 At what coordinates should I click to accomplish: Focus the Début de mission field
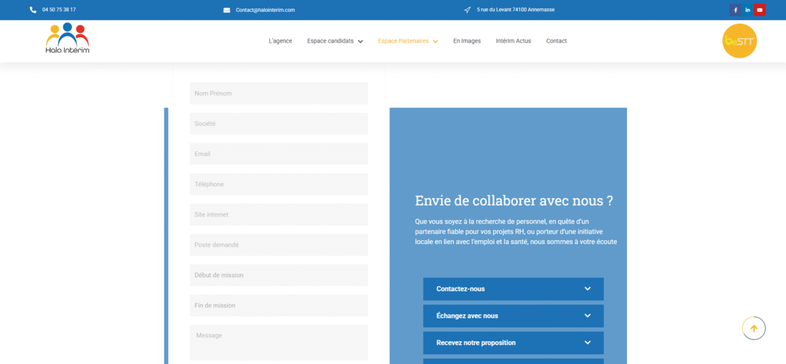pos(279,275)
